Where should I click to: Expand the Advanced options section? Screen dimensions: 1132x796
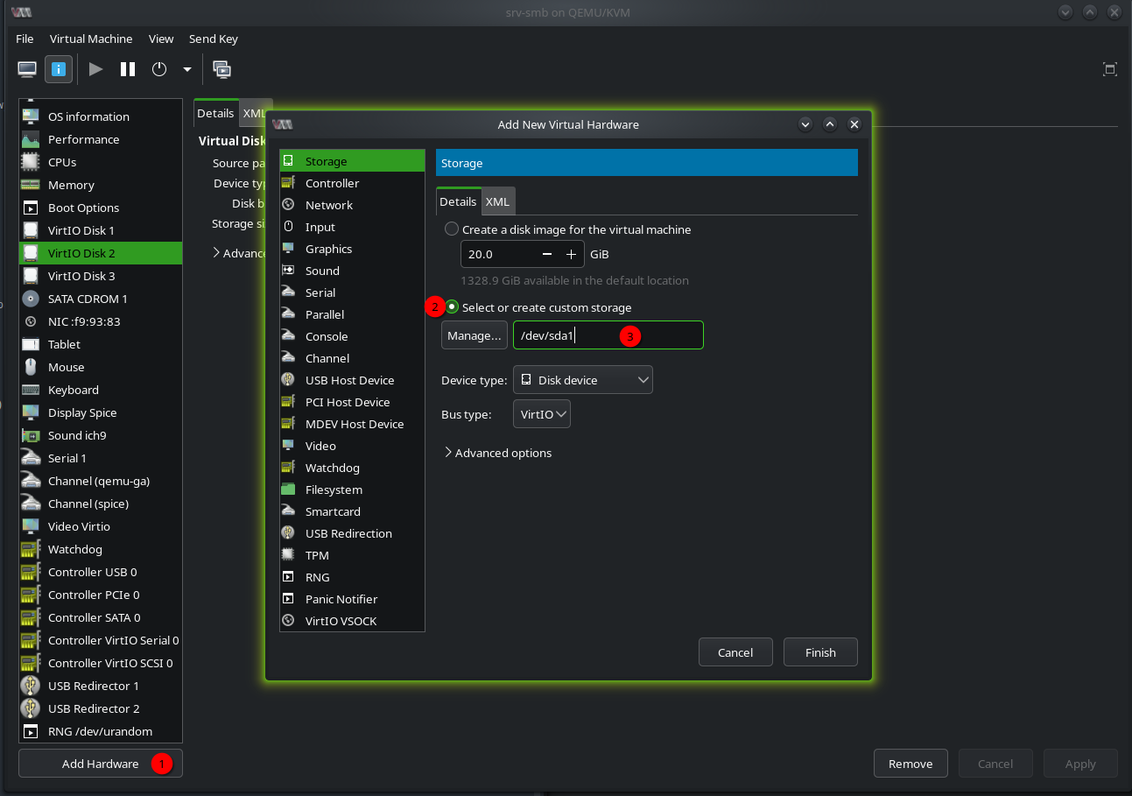tap(499, 453)
